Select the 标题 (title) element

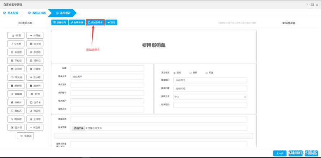[x=16, y=35]
